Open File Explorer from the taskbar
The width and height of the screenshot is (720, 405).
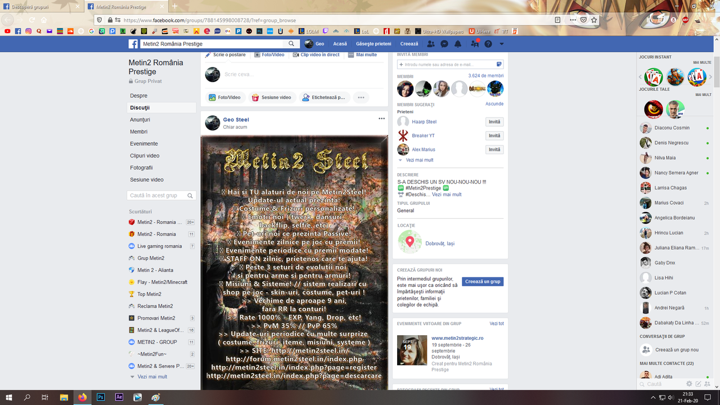pyautogui.click(x=64, y=397)
